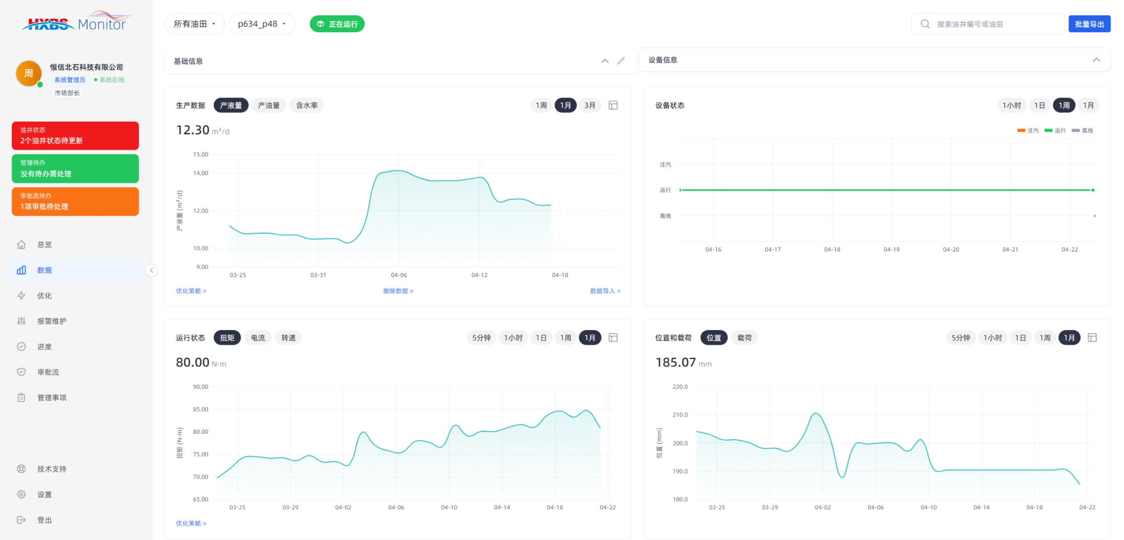Image resolution: width=1124 pixels, height=540 pixels.
Task: Click the cube icon in 正在运行 badge
Action: click(320, 24)
